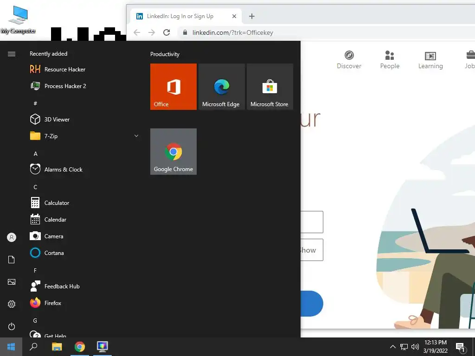Switch to Chrome on the taskbar
Image resolution: width=475 pixels, height=356 pixels.
tap(80, 347)
